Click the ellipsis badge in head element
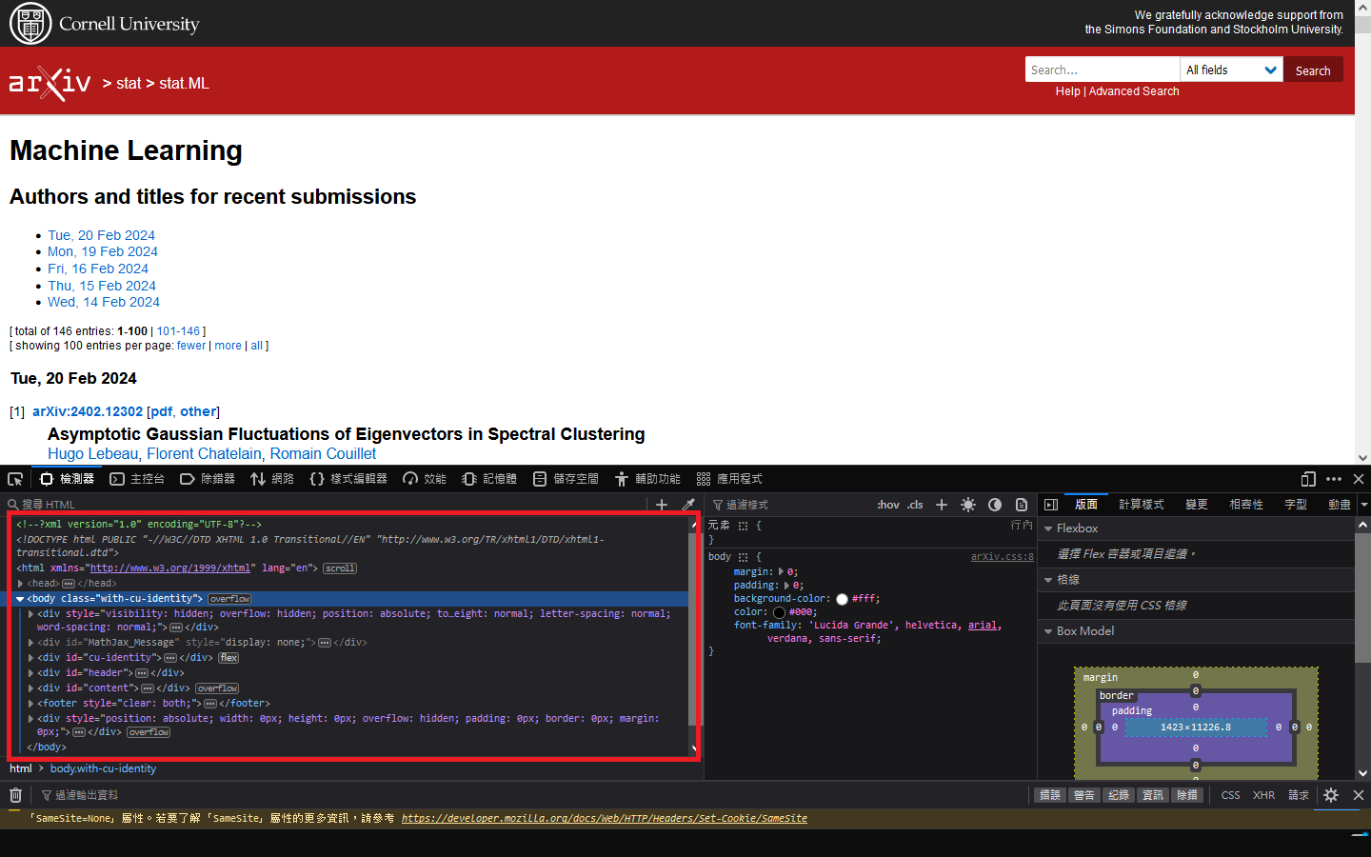The width and height of the screenshot is (1371, 857). click(x=69, y=584)
